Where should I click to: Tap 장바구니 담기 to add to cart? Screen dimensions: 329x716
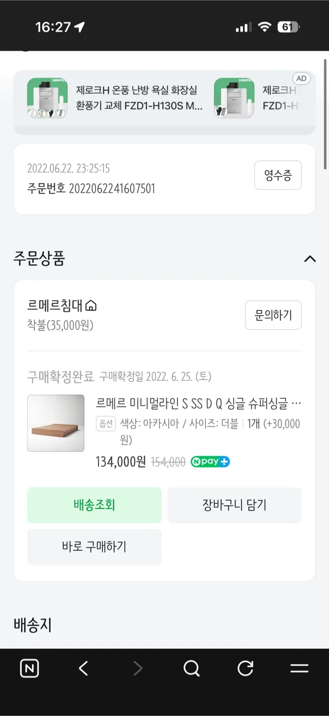pos(234,505)
